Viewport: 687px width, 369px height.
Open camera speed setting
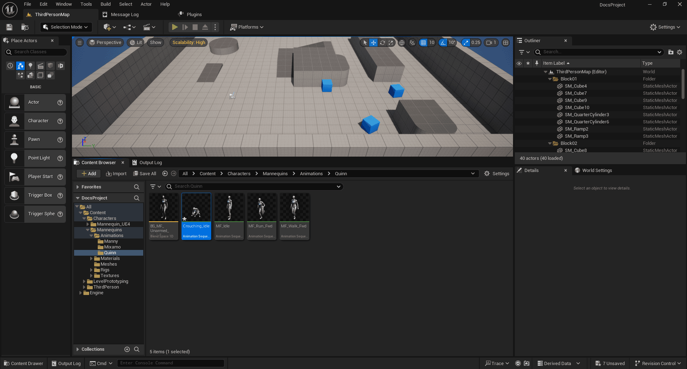491,43
